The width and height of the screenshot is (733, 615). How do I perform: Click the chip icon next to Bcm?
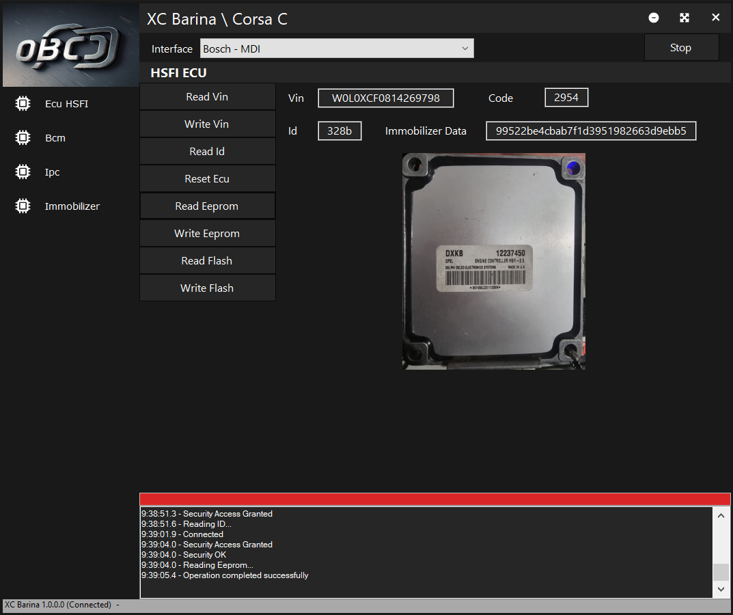pos(23,138)
